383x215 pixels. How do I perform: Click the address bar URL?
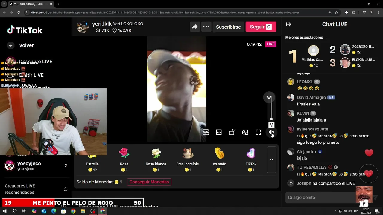[x=165, y=13]
